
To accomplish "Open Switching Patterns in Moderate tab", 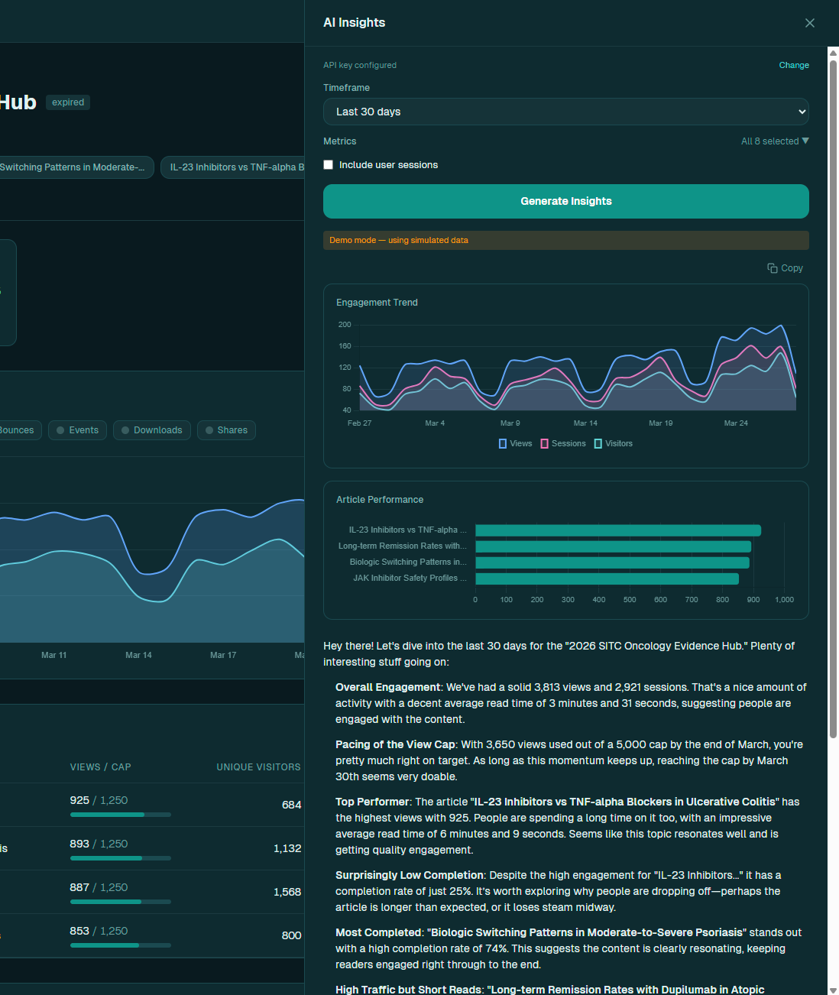I will 76,167.
